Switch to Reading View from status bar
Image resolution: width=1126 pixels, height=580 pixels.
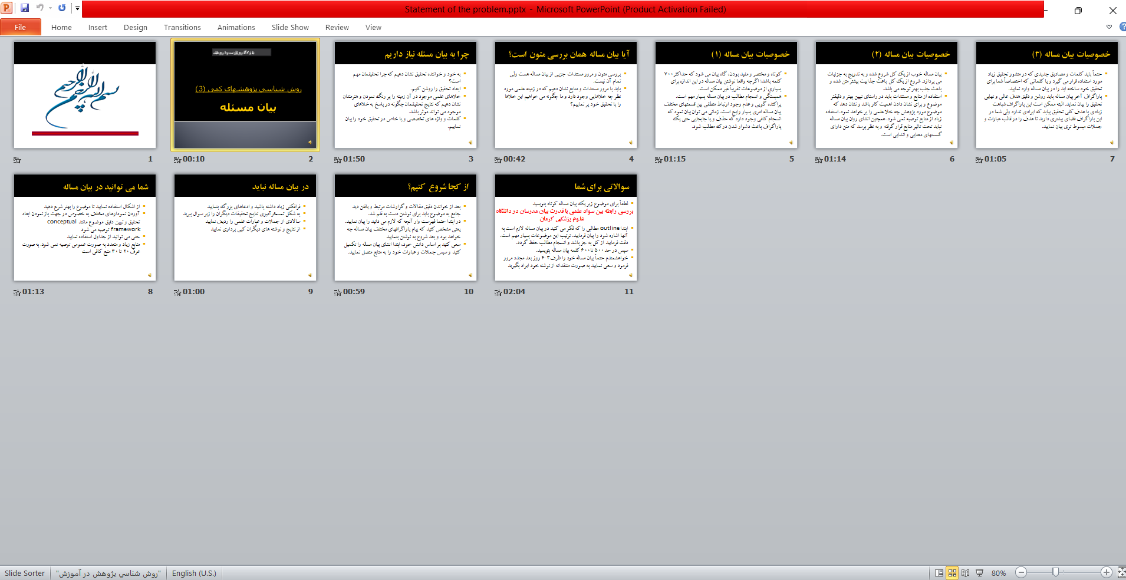pyautogui.click(x=965, y=573)
